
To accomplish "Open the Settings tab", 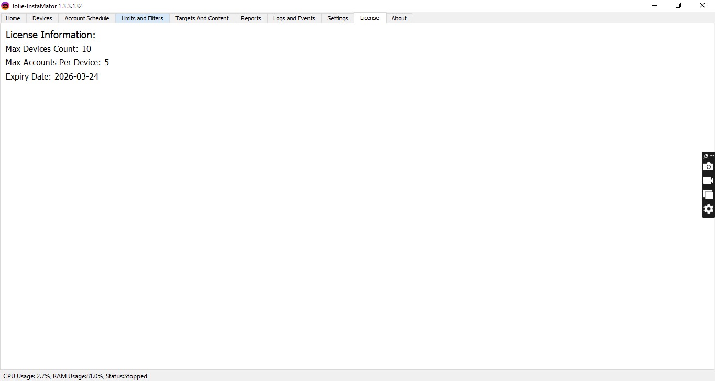I will point(338,18).
